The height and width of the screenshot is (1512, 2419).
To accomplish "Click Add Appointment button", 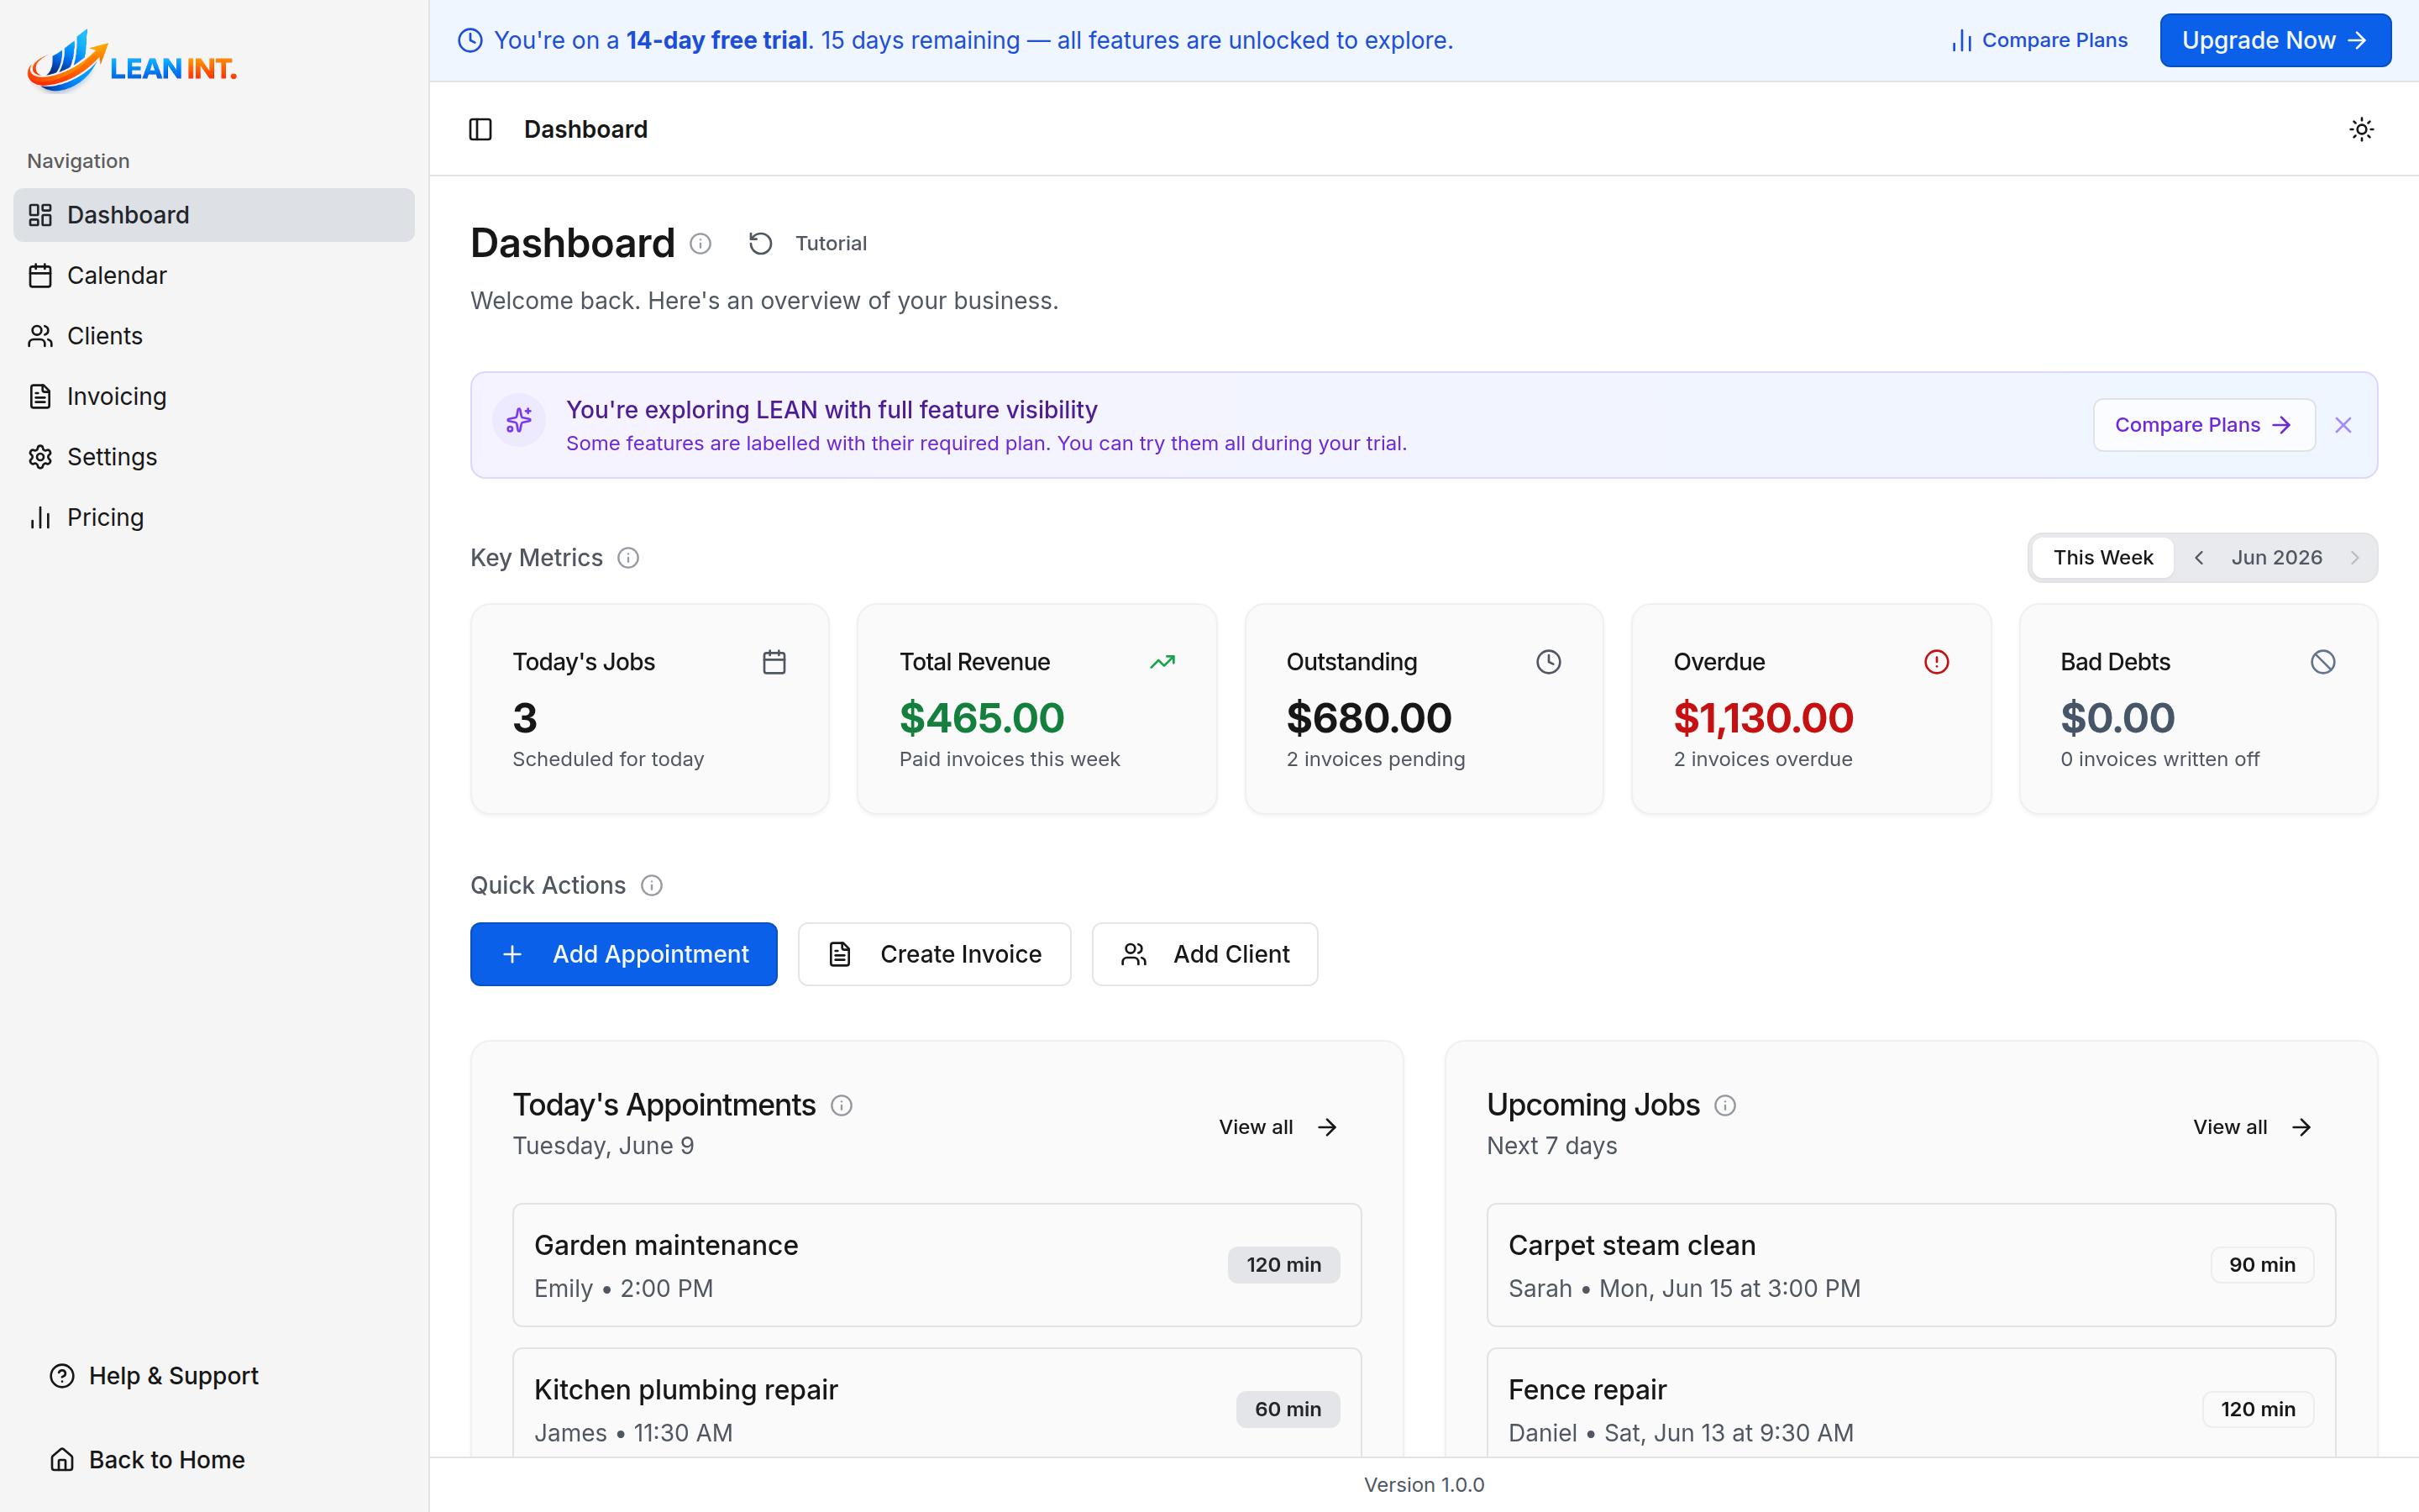I will coord(624,954).
